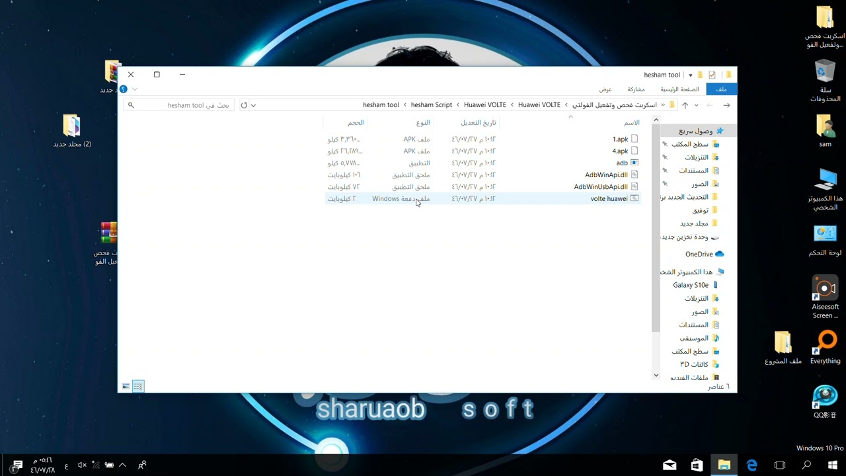
Task: Expand the ribbon with the chevron
Action: click(x=135, y=89)
